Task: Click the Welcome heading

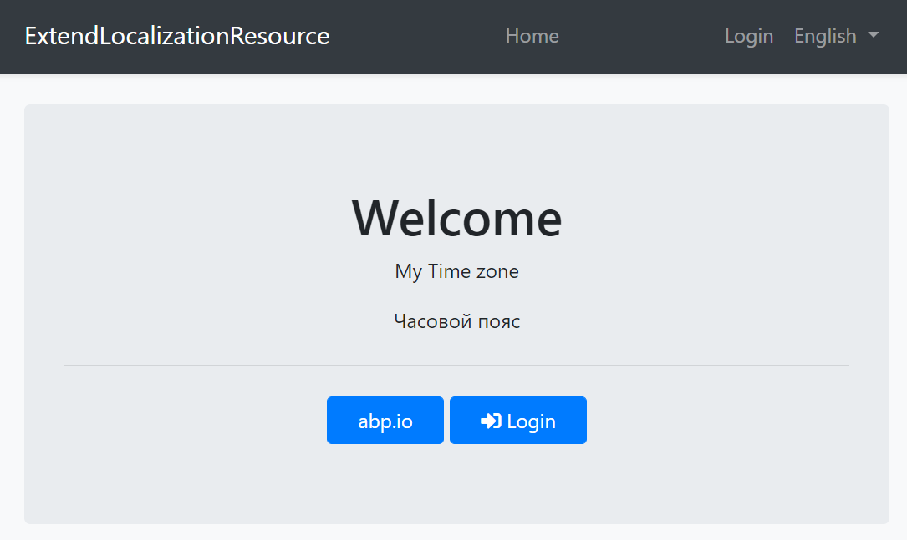Action: coord(456,218)
